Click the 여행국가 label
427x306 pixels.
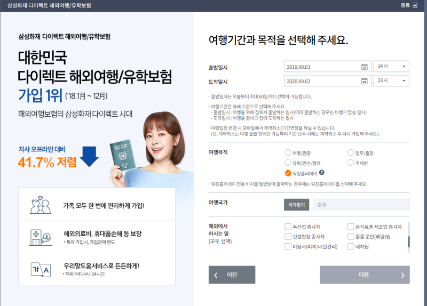(x=218, y=203)
